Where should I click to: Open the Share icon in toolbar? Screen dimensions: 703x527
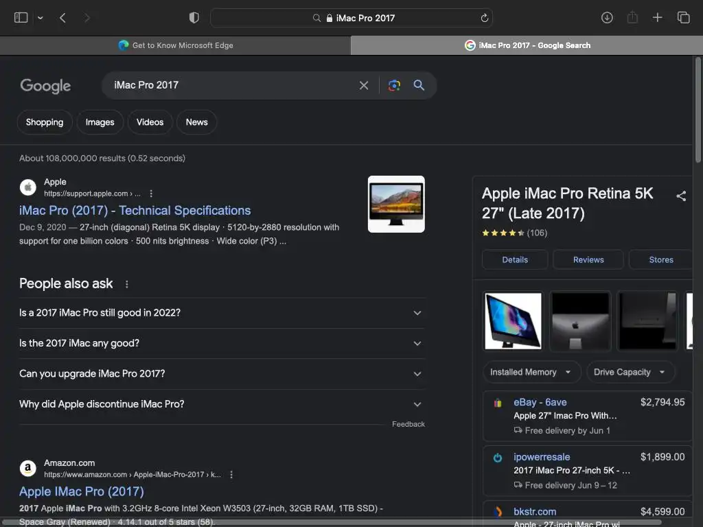[x=632, y=18]
